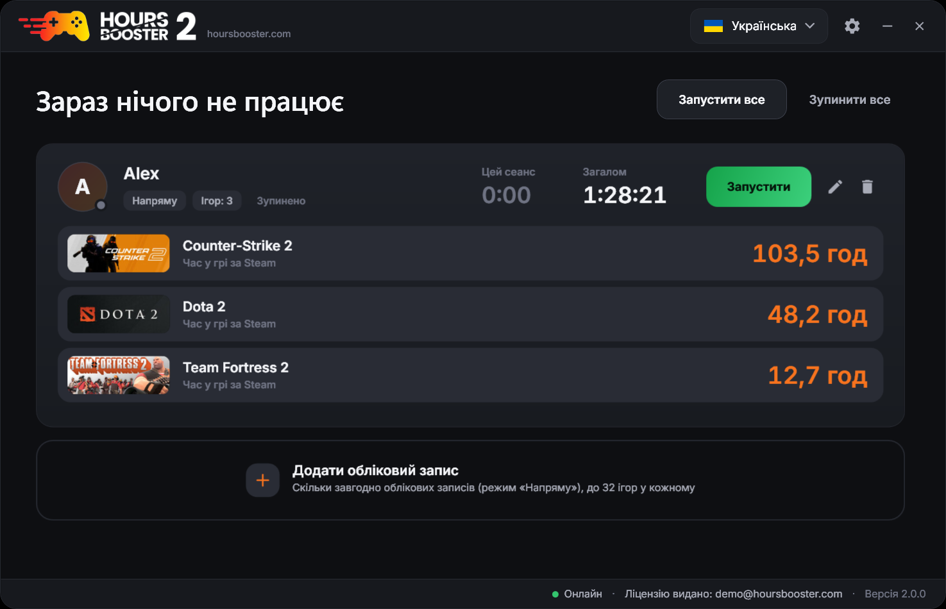Click the Запустити все button

pyautogui.click(x=722, y=99)
